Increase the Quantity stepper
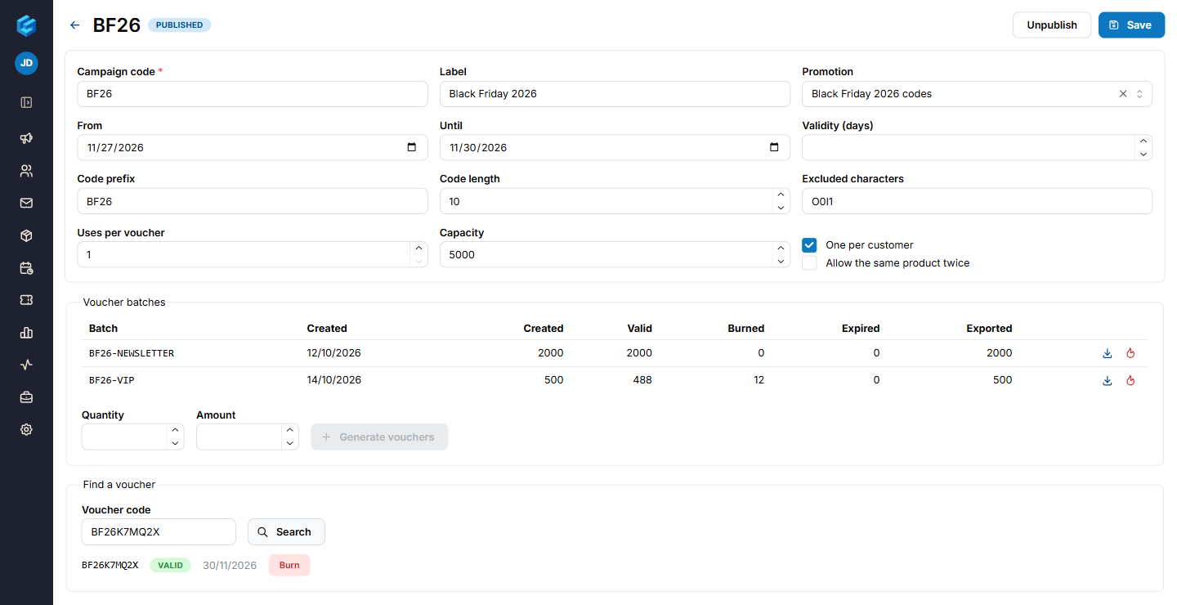Viewport: 1177px width, 605px height. 175,431
